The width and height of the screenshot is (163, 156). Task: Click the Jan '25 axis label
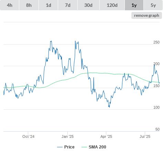[x=67, y=136]
